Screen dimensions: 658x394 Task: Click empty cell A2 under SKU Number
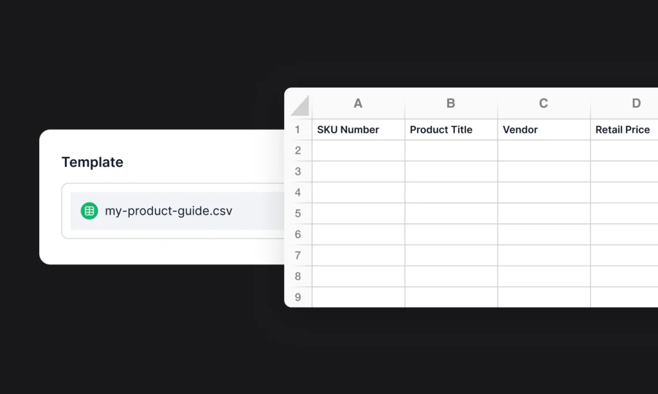tap(358, 150)
